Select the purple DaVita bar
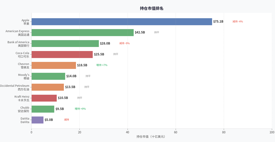The width and height of the screenshot is (275, 142). pyautogui.click(x=37, y=120)
